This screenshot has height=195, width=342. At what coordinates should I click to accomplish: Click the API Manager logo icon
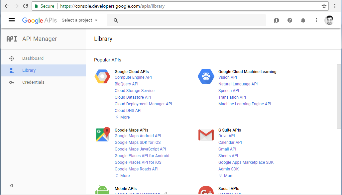(x=12, y=39)
